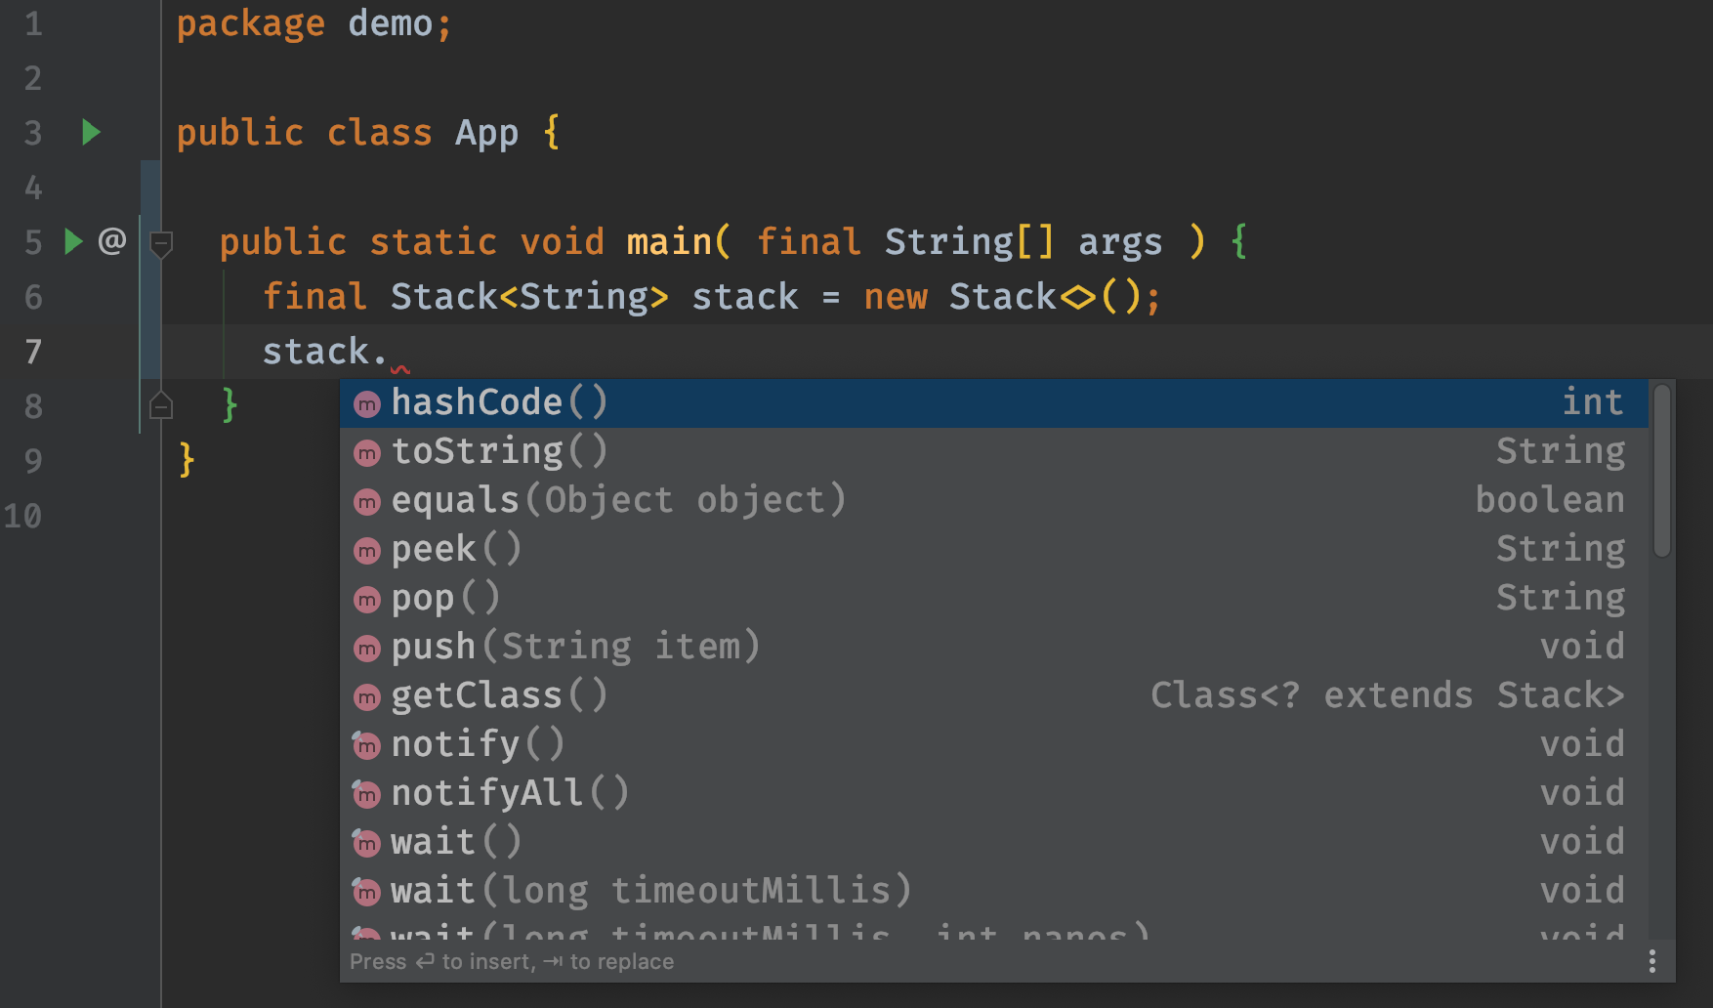Click method icon beside wait(long timeoutMillis)

(366, 893)
